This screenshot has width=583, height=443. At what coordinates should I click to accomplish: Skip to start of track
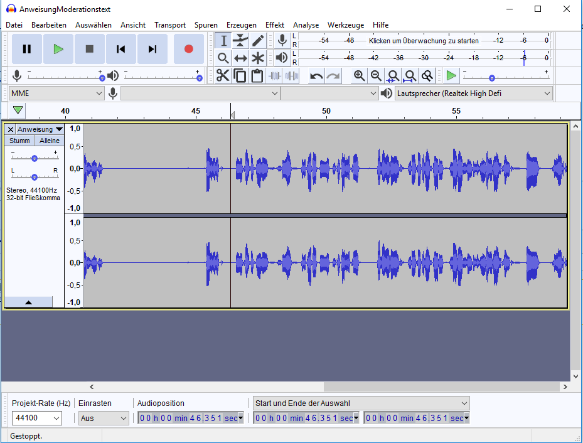pos(121,49)
